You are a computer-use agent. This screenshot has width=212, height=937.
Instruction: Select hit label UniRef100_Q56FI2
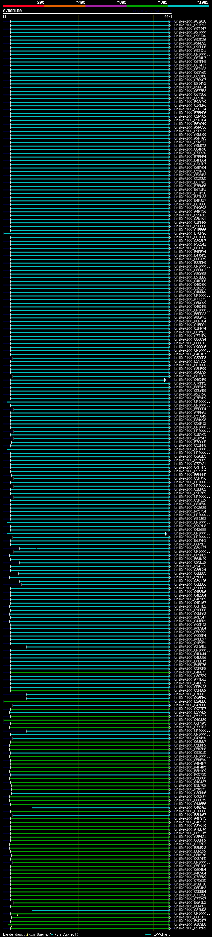pyautogui.click(x=190, y=424)
